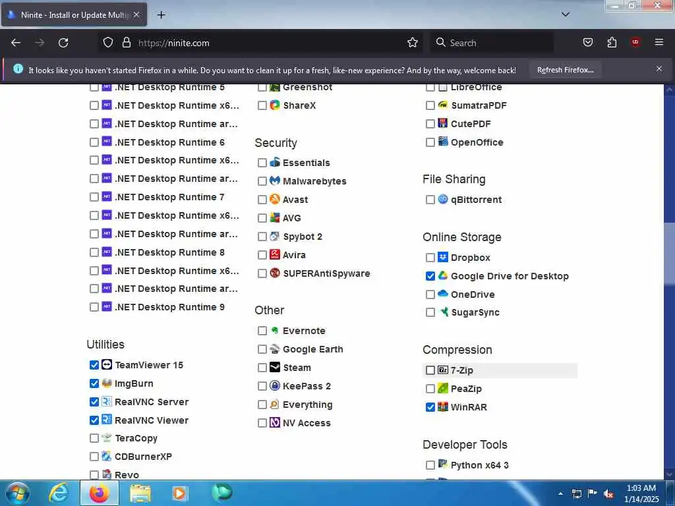Image resolution: width=675 pixels, height=506 pixels.
Task: Click the SugarSync bird icon
Action: tap(444, 312)
